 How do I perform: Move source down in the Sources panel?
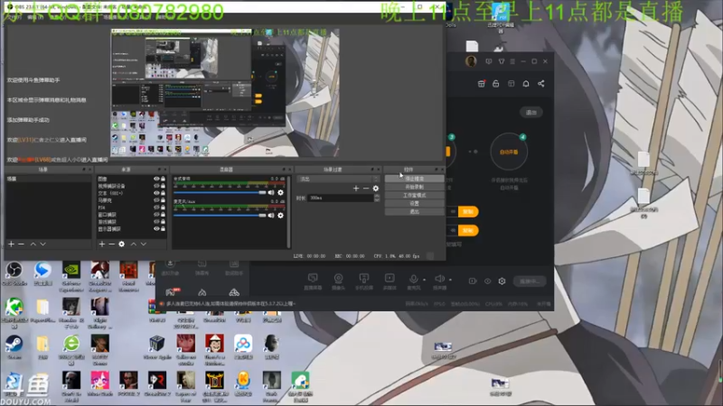tap(144, 244)
